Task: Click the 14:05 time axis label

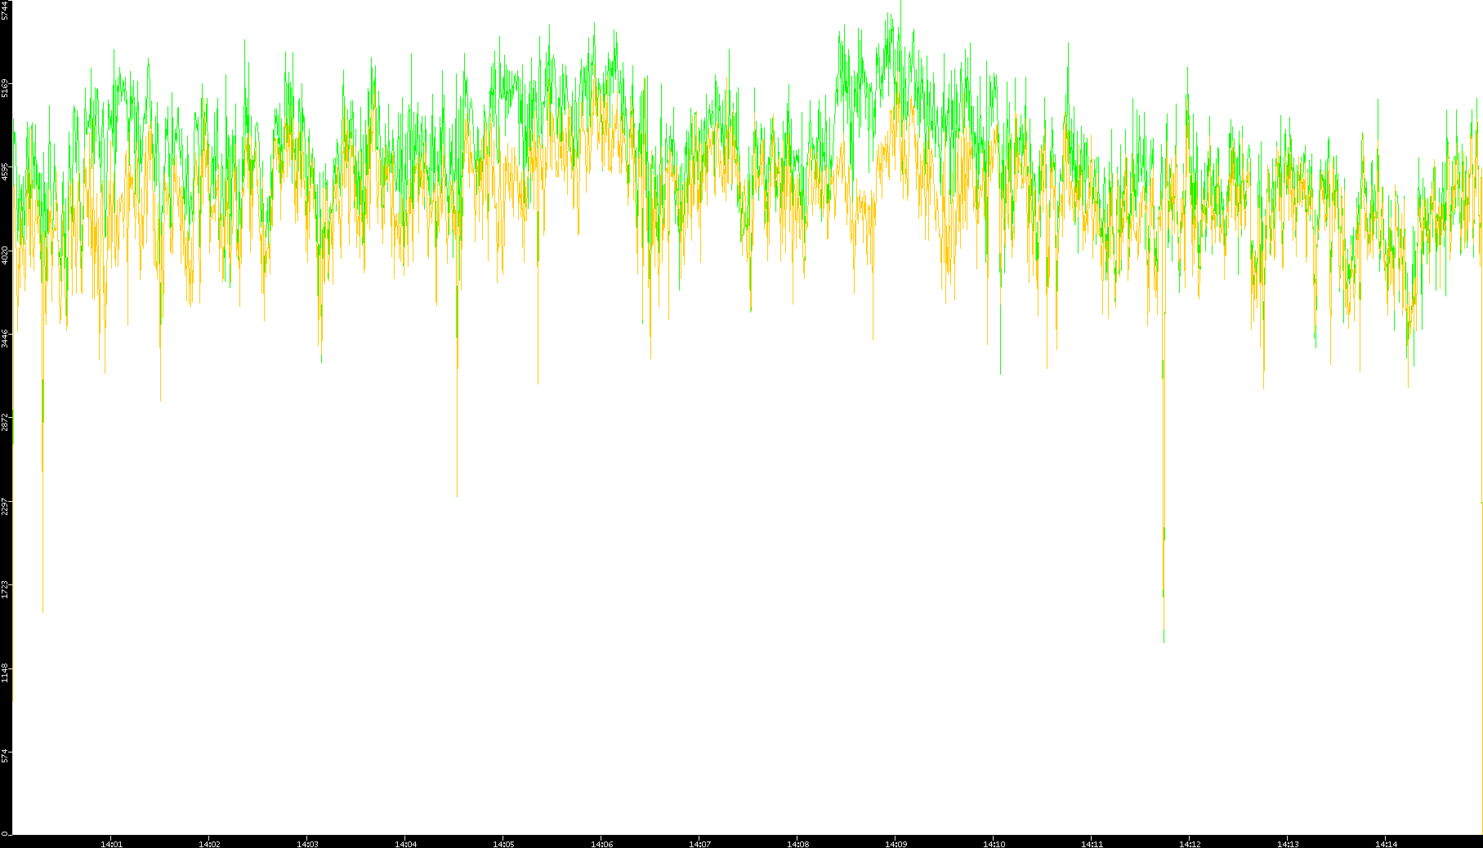Action: click(503, 844)
